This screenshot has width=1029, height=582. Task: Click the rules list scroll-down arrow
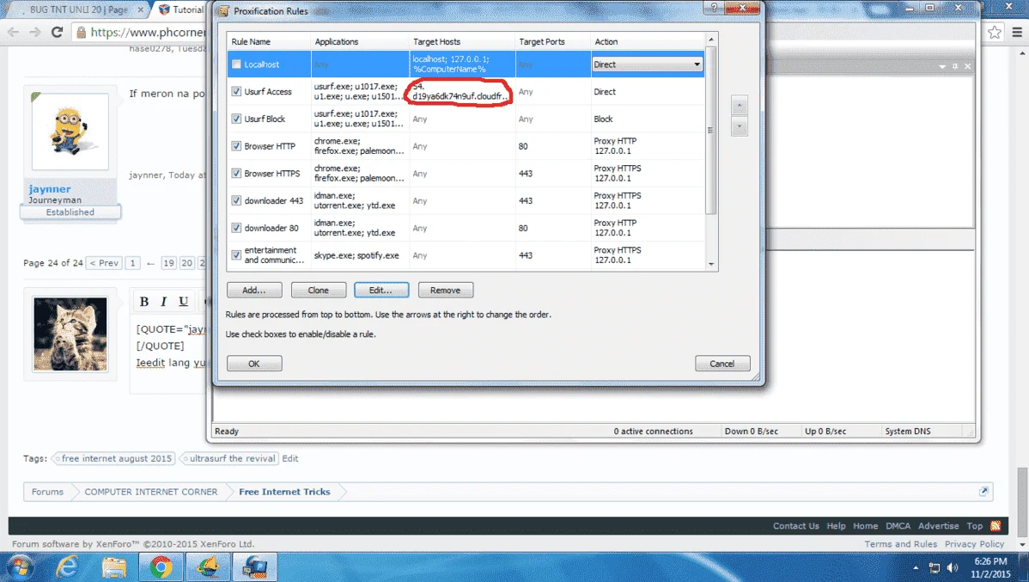coord(711,264)
